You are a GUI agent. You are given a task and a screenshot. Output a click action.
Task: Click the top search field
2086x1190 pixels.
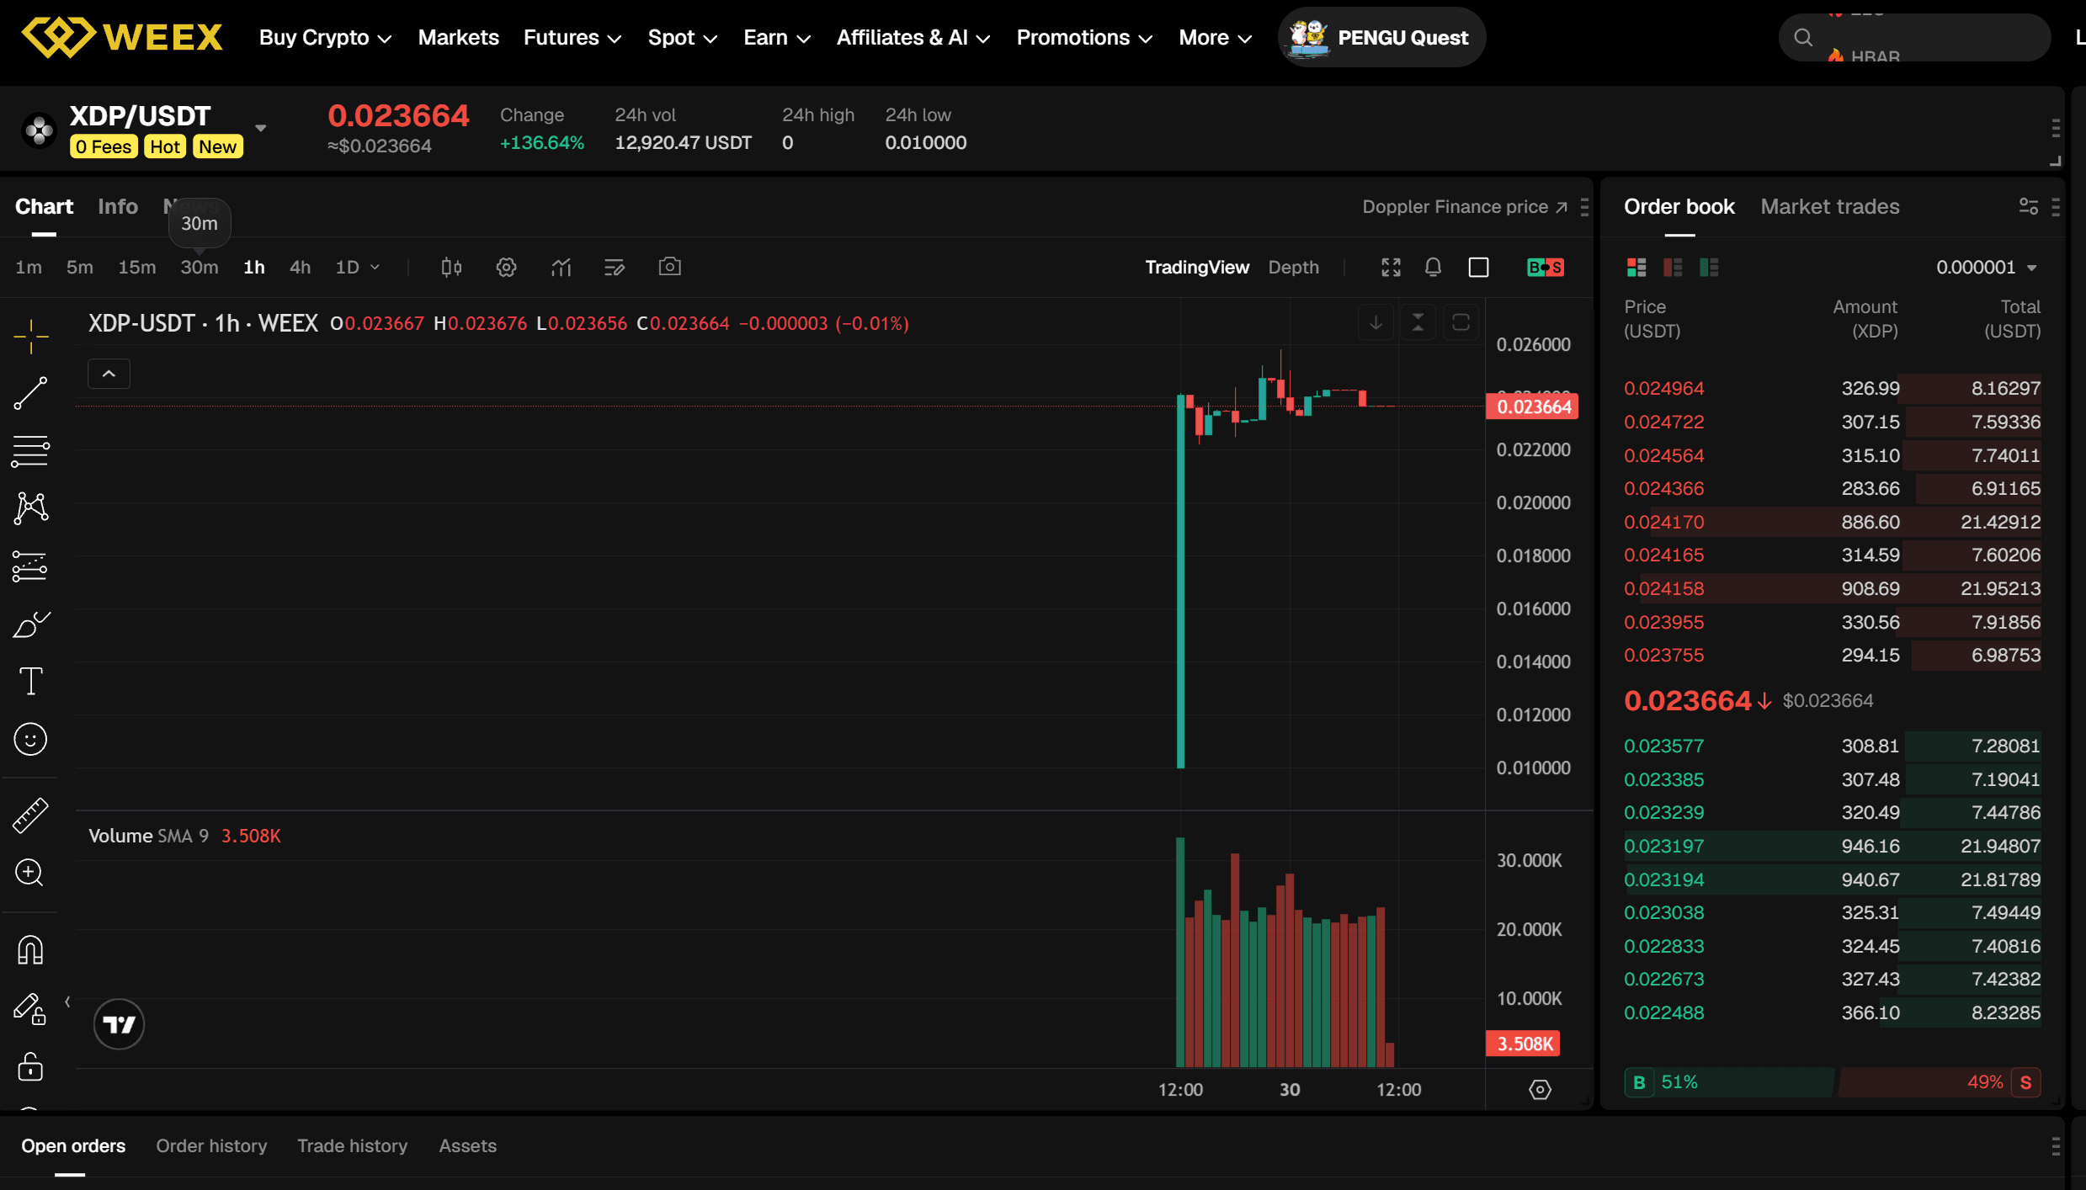[x=1914, y=37]
